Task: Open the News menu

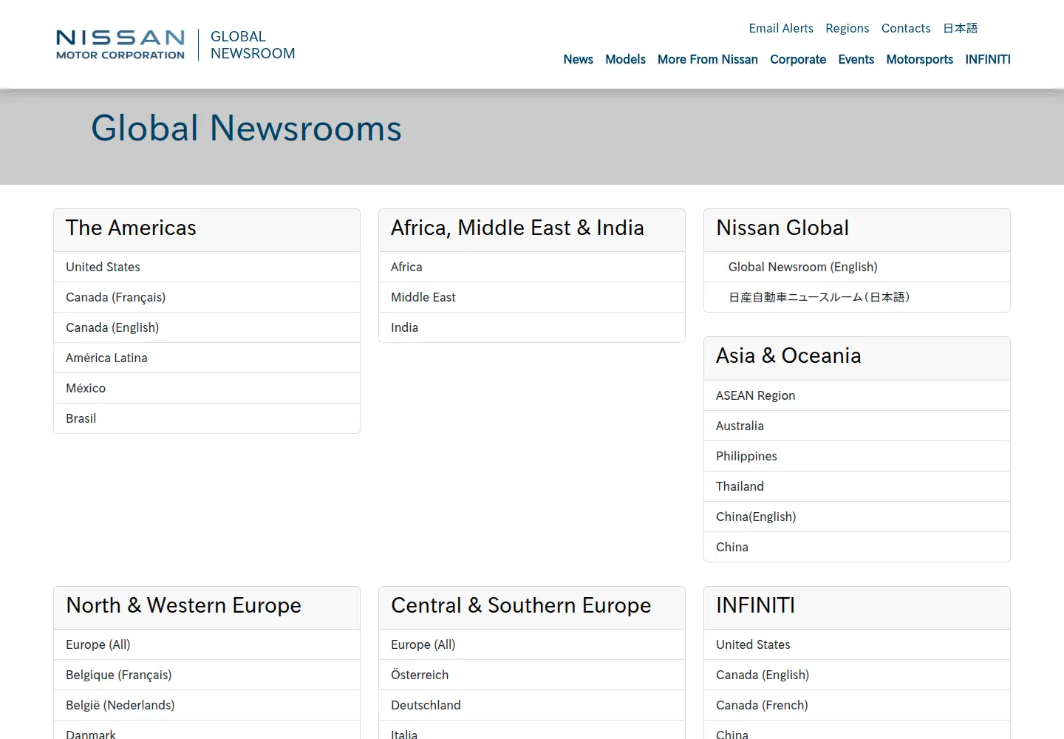Action: click(x=578, y=59)
